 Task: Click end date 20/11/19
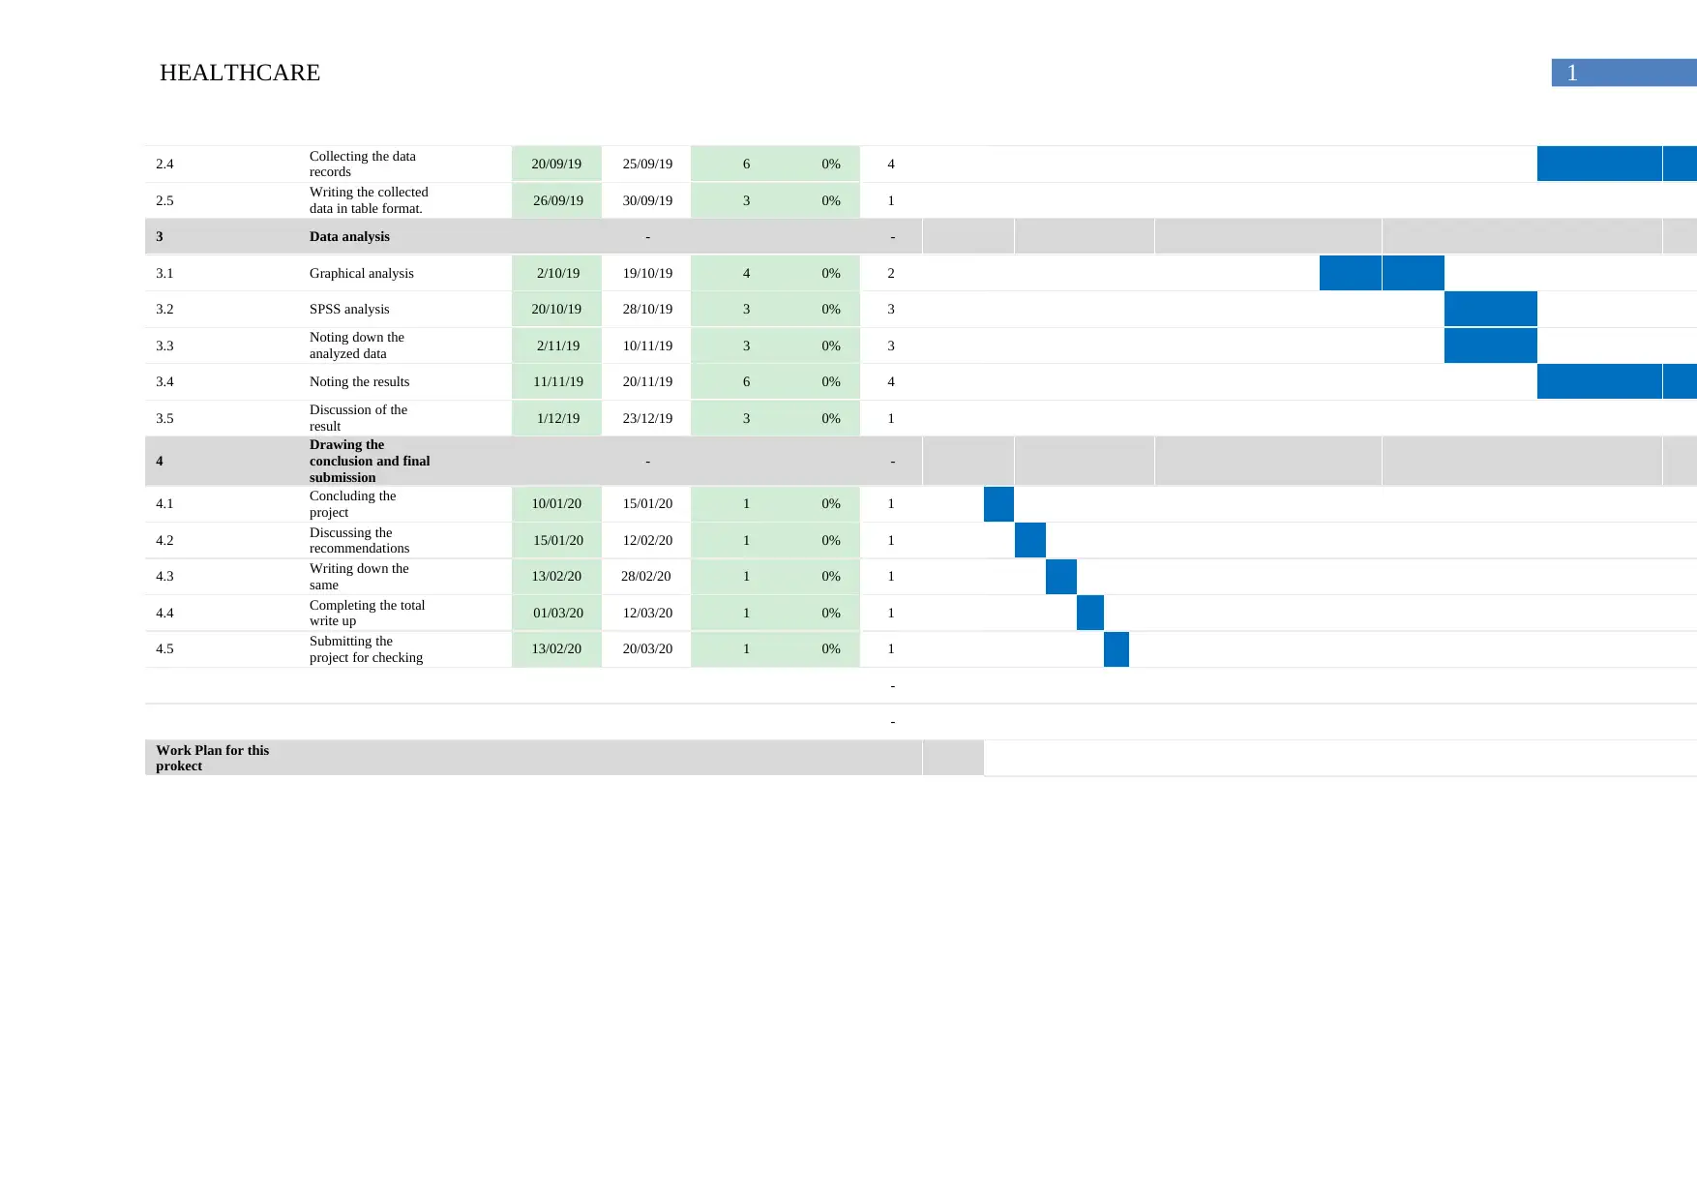647,381
